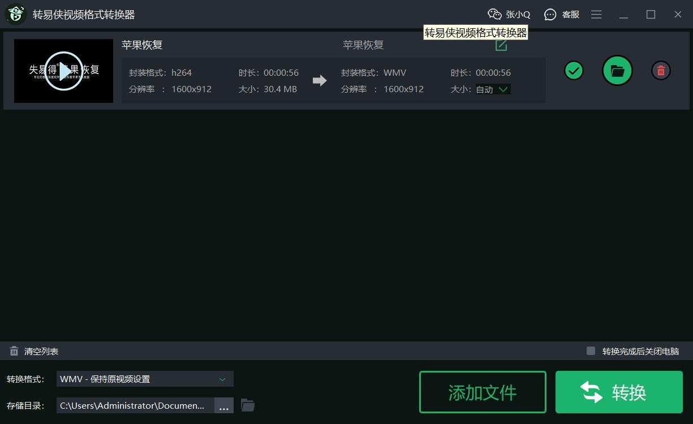The height and width of the screenshot is (424, 693).
Task: Click the output duration 00:00:56
Action: (493, 73)
